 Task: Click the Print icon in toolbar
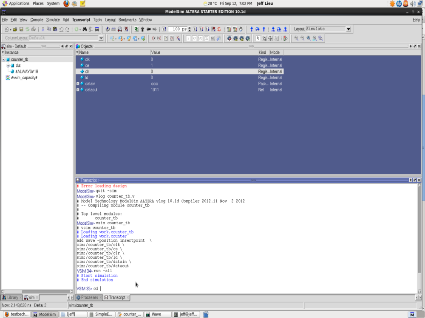[x=33, y=29]
